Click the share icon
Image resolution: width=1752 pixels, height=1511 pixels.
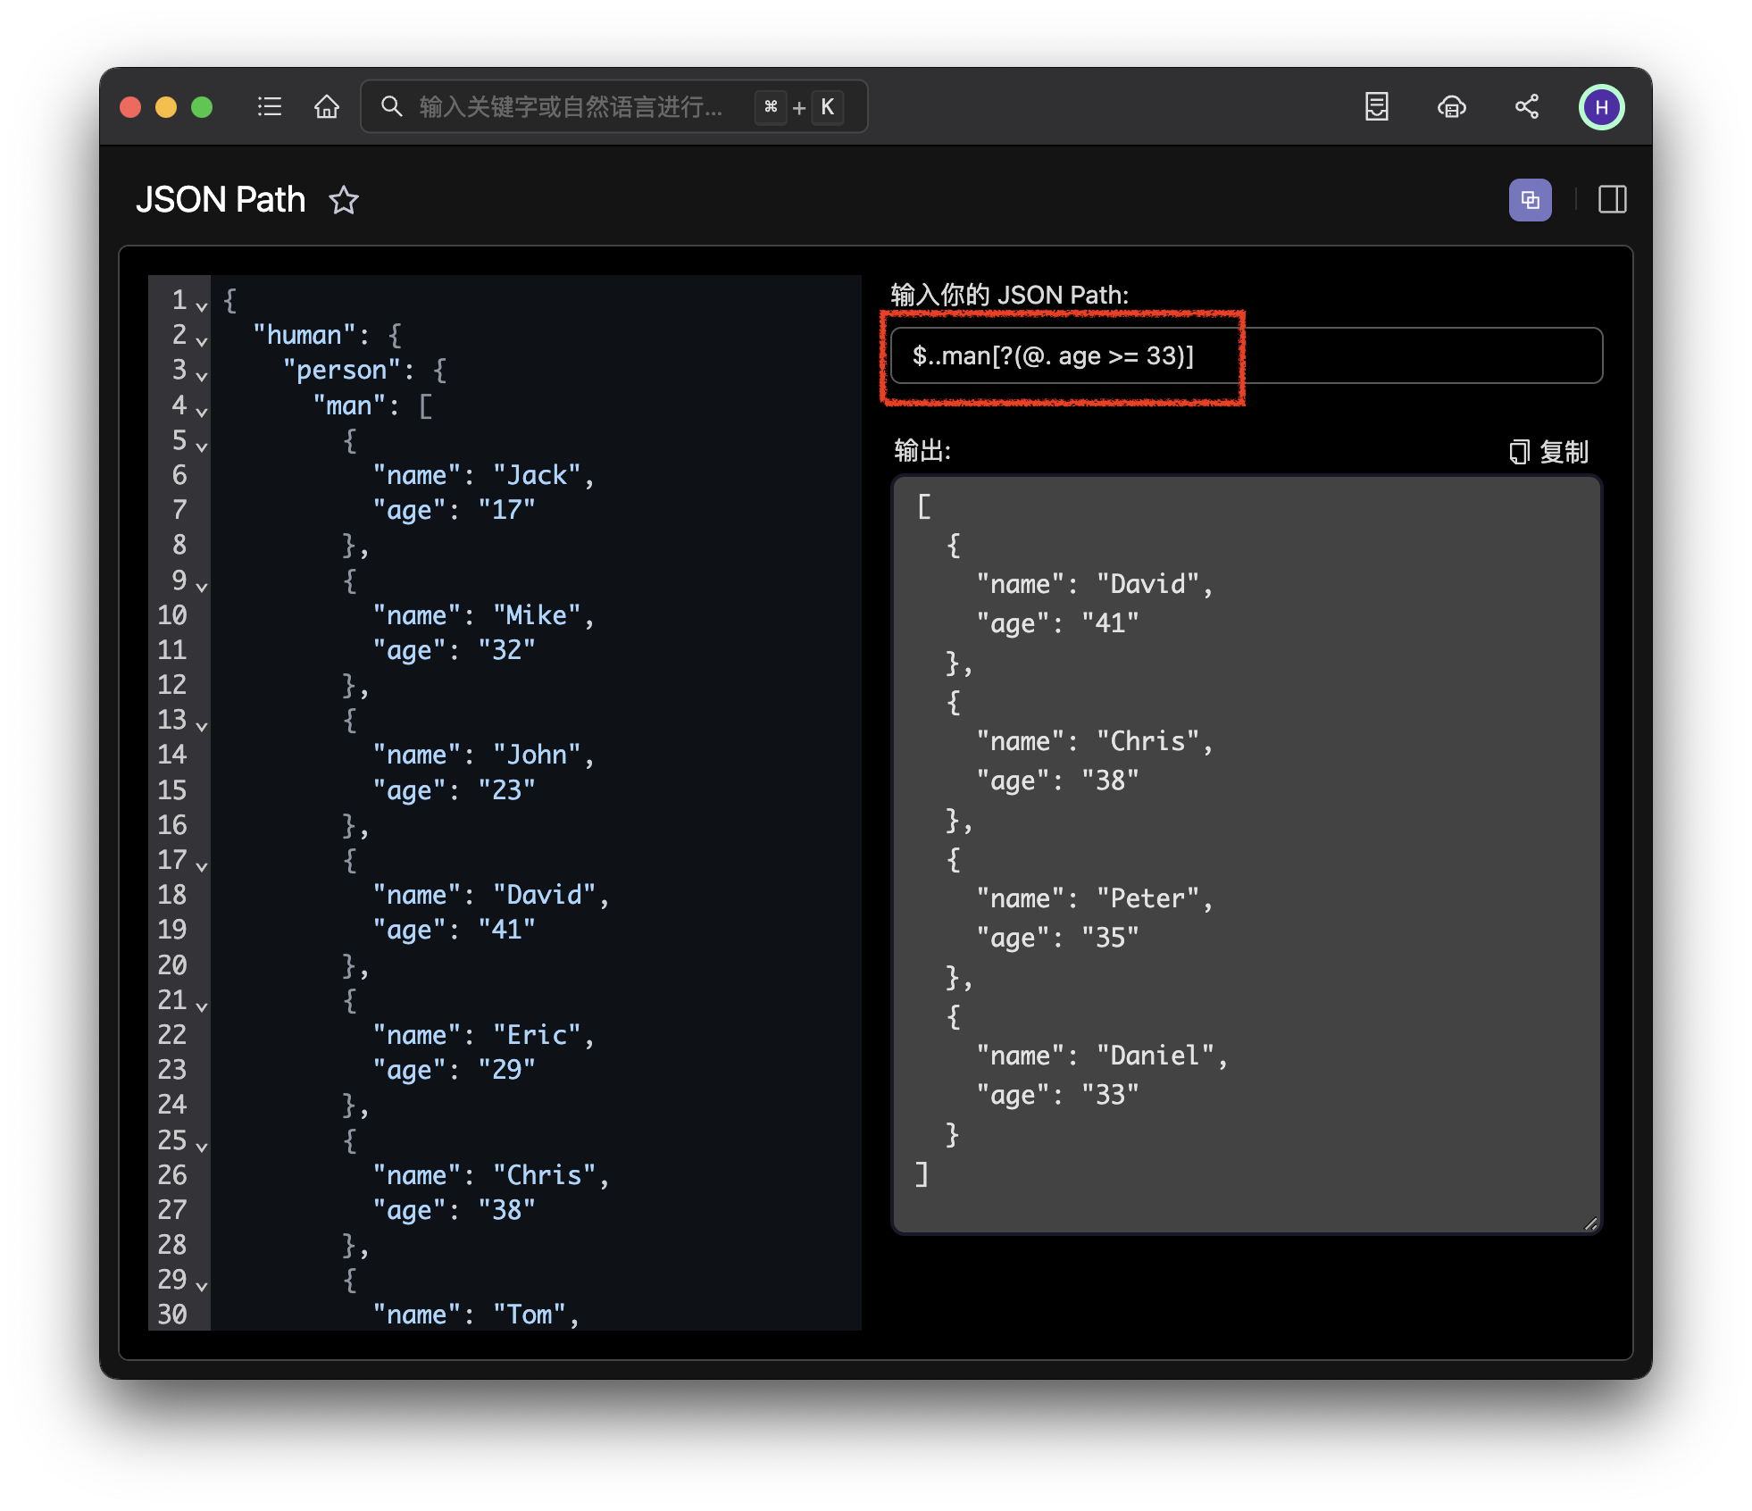[1527, 107]
